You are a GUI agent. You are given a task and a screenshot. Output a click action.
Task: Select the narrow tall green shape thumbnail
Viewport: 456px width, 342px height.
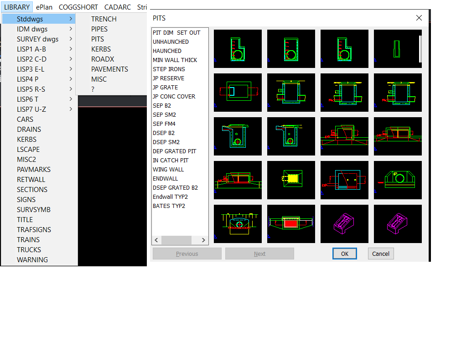(x=398, y=49)
